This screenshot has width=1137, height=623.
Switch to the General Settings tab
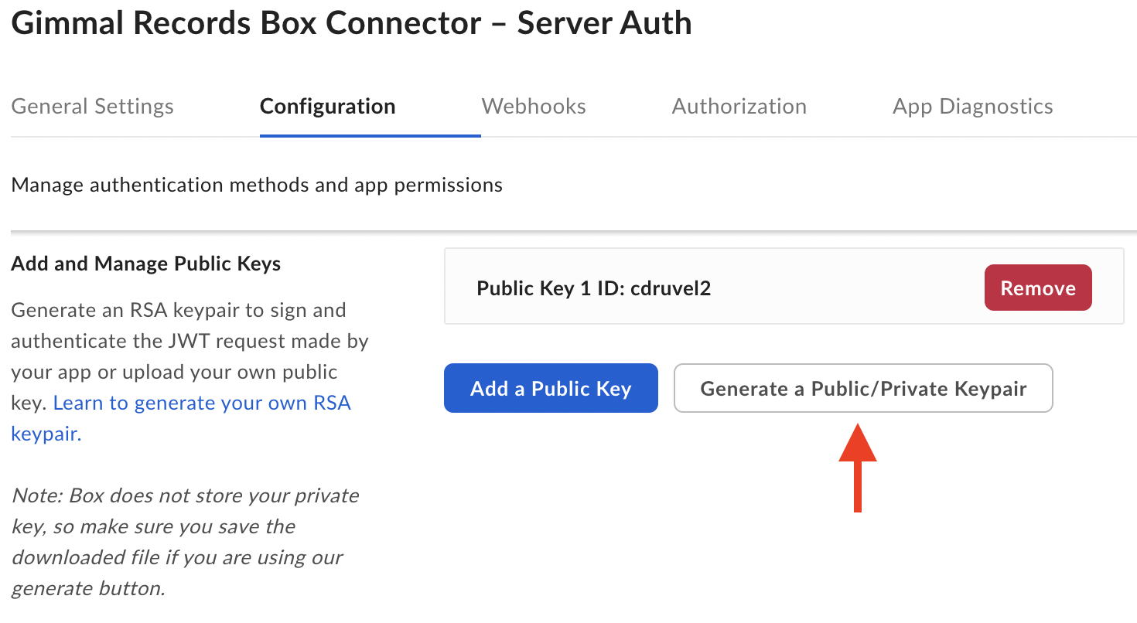92,106
